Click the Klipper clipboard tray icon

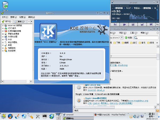(x=131, y=116)
